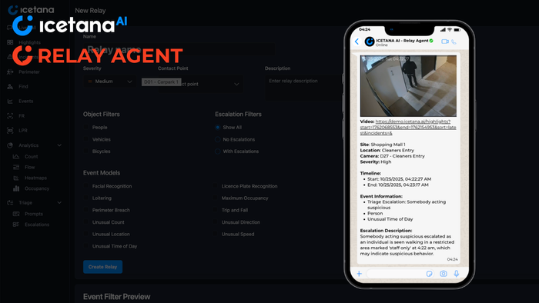
Task: Click the Triage sidebar icon
Action: 10,202
